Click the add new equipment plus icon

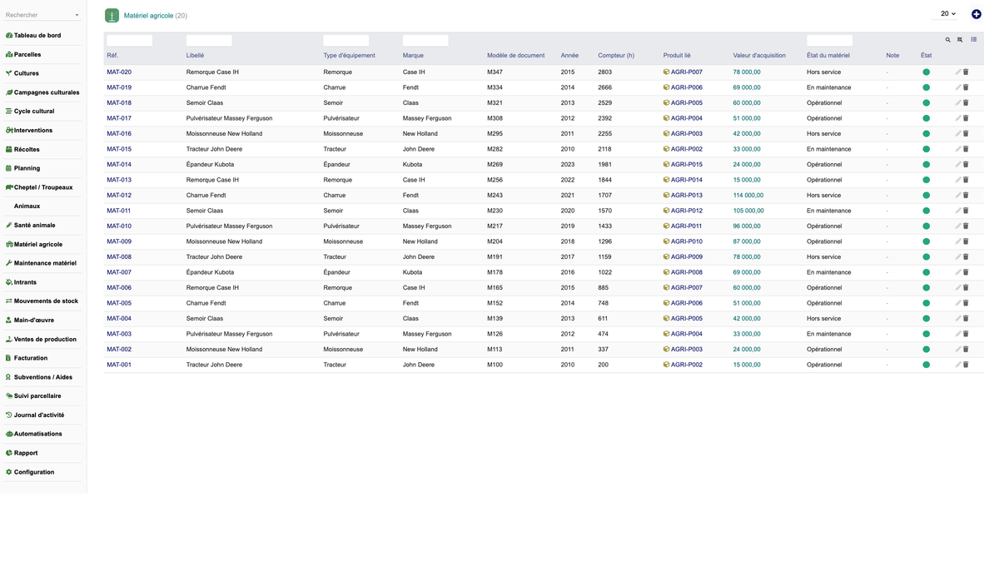(x=977, y=14)
